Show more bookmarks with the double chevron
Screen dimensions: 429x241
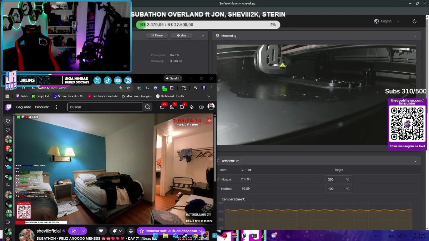coord(208,96)
